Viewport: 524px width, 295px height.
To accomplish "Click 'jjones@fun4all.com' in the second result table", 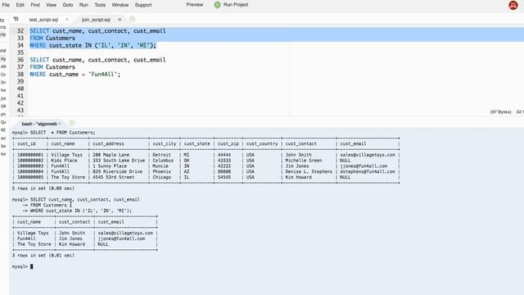I will 121,238.
